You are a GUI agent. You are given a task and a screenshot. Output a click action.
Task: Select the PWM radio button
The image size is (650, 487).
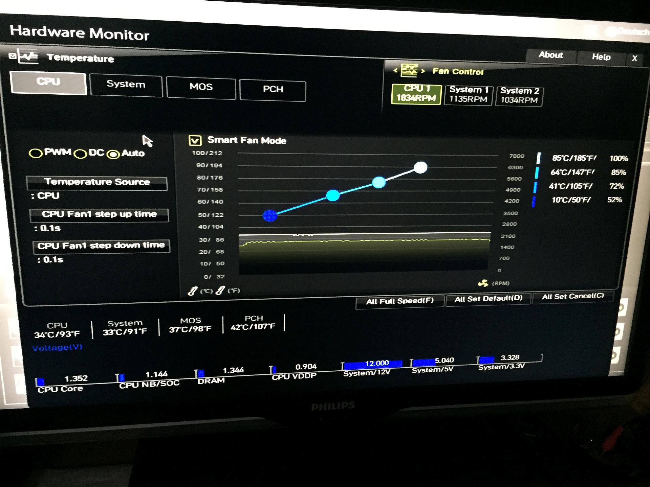tap(36, 153)
